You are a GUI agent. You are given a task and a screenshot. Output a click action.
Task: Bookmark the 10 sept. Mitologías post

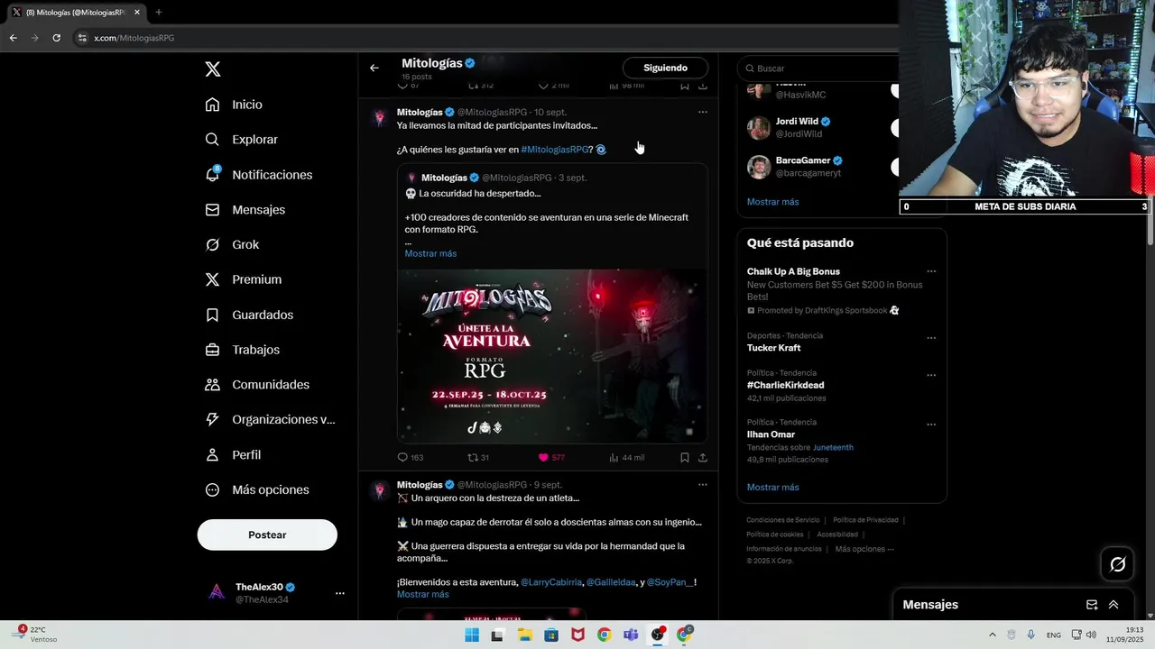[685, 457]
